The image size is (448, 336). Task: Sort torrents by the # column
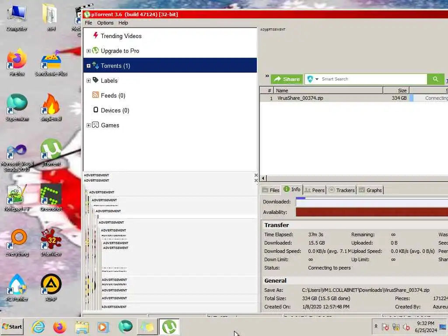(267, 91)
